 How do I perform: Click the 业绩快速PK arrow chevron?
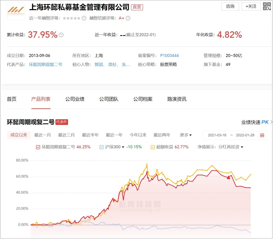point(271,122)
